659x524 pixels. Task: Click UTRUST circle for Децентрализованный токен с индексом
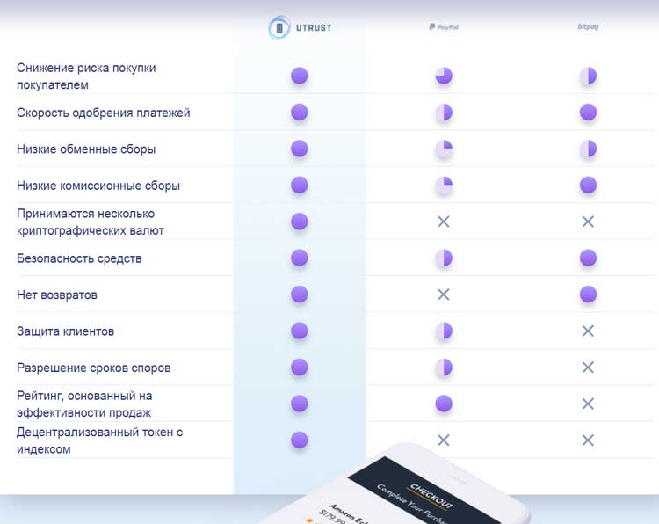click(300, 440)
